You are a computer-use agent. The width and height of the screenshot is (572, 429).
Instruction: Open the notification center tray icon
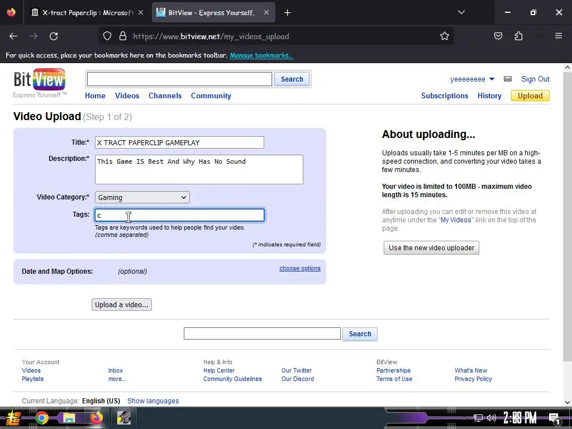tap(554, 418)
